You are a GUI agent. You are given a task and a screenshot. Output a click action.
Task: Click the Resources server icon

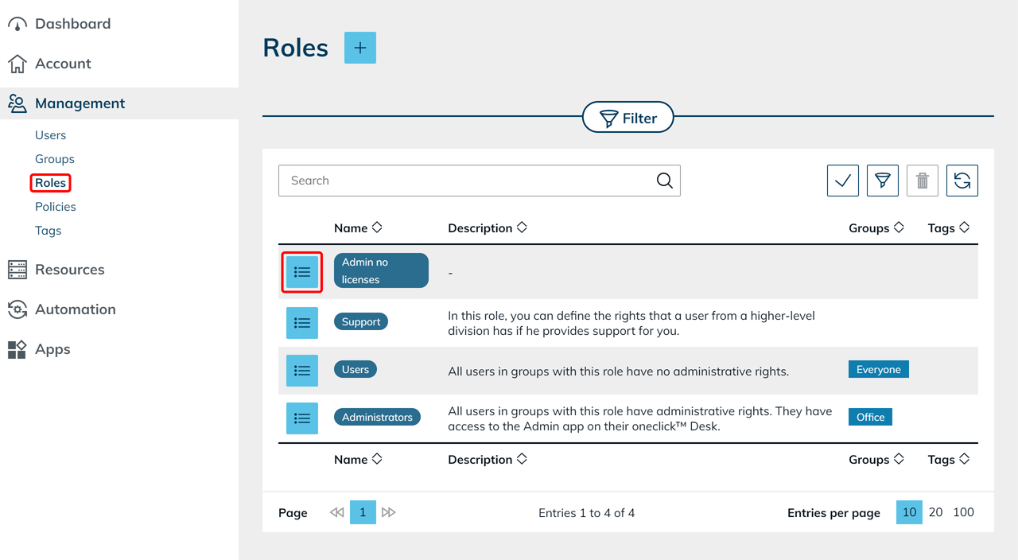click(17, 270)
